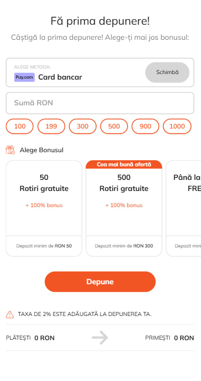
Task: Click the warning triangle tax icon
Action: click(x=10, y=314)
